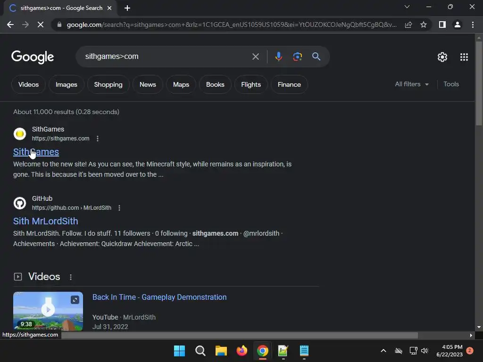Clear the search box with the X
Viewport: 483px width, 362px height.
(x=256, y=57)
